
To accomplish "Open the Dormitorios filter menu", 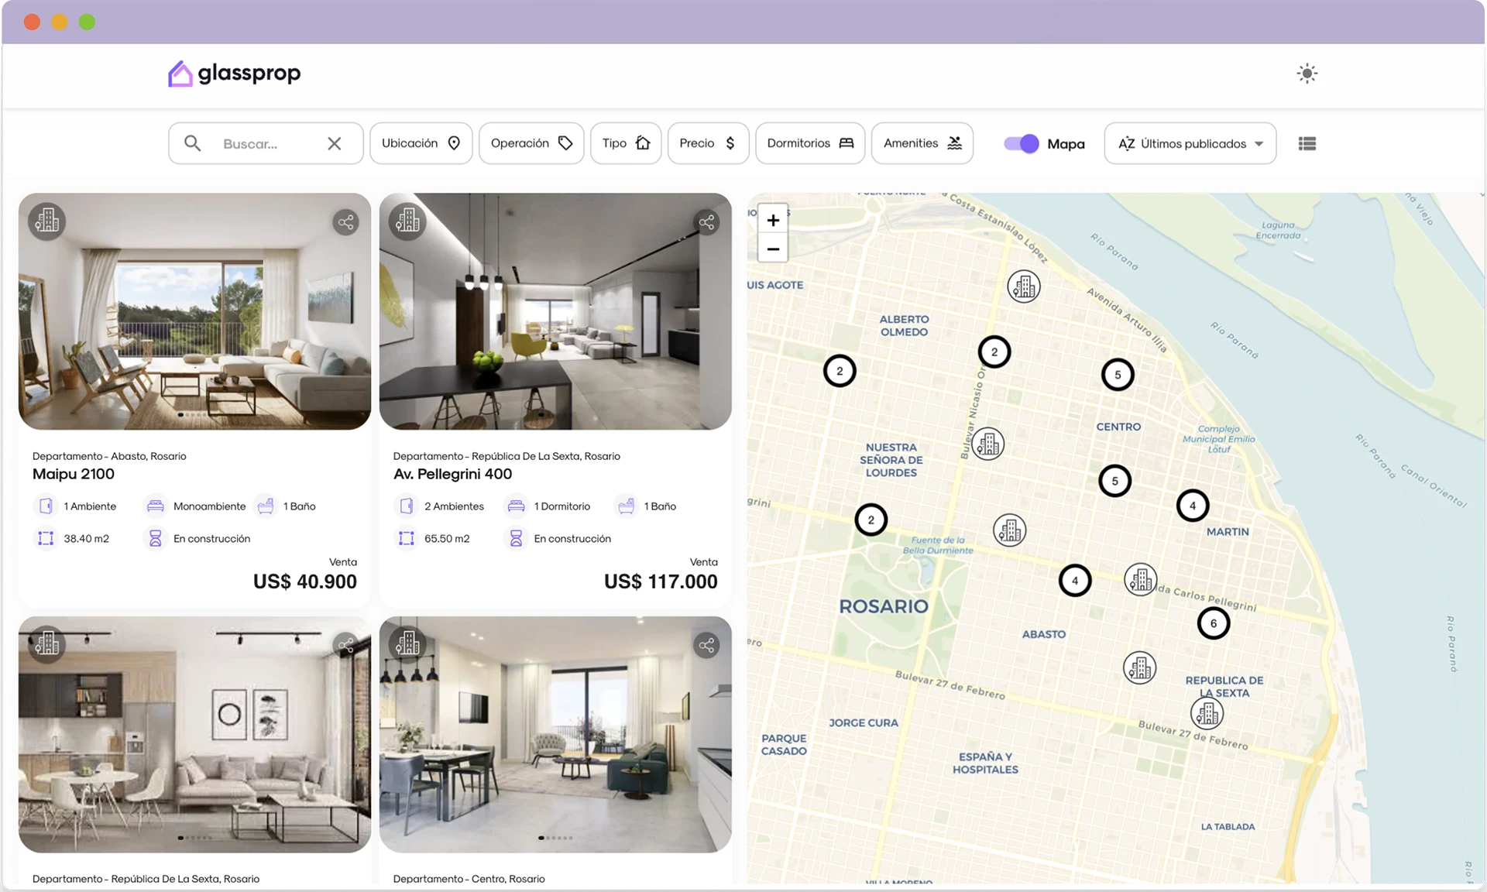I will click(x=809, y=143).
